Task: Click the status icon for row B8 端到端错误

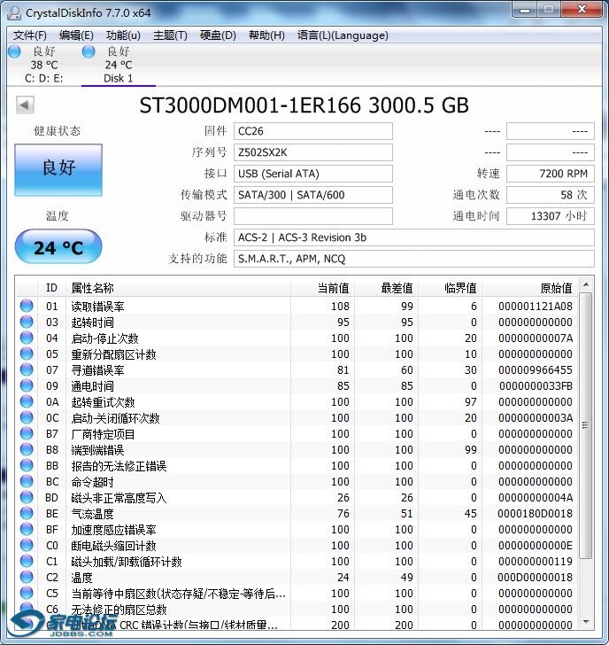Action: coord(27,449)
